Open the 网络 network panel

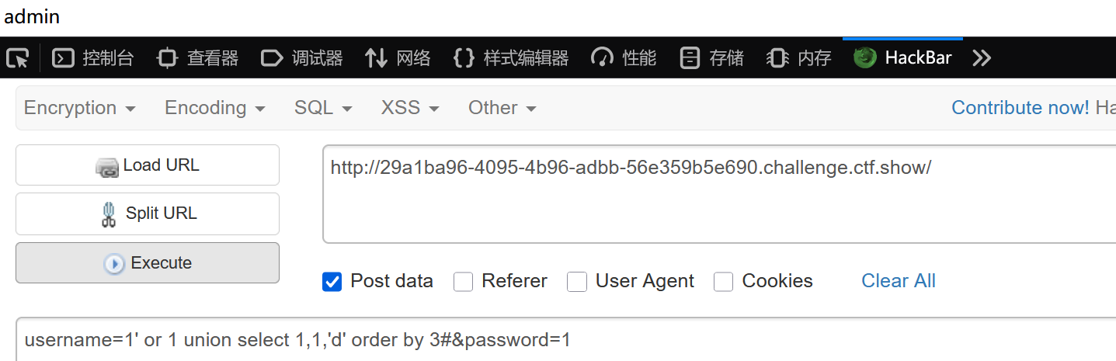(x=398, y=57)
